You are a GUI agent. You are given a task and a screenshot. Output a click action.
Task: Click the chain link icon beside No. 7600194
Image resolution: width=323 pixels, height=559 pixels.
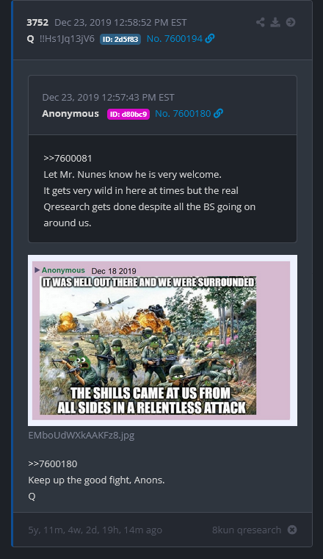point(210,38)
